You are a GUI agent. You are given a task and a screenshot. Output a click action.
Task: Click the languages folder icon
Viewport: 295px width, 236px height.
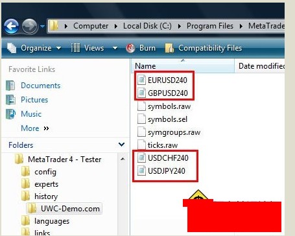point(26,220)
